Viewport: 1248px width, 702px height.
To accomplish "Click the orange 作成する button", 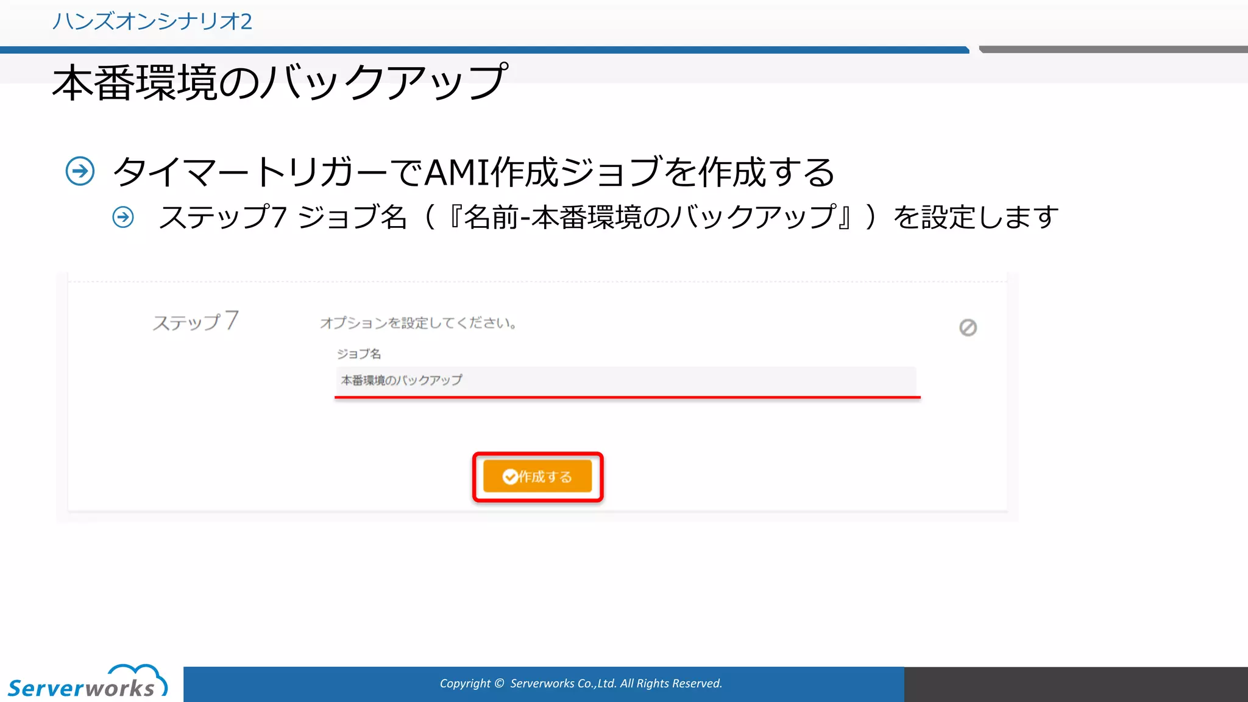I will tap(537, 476).
